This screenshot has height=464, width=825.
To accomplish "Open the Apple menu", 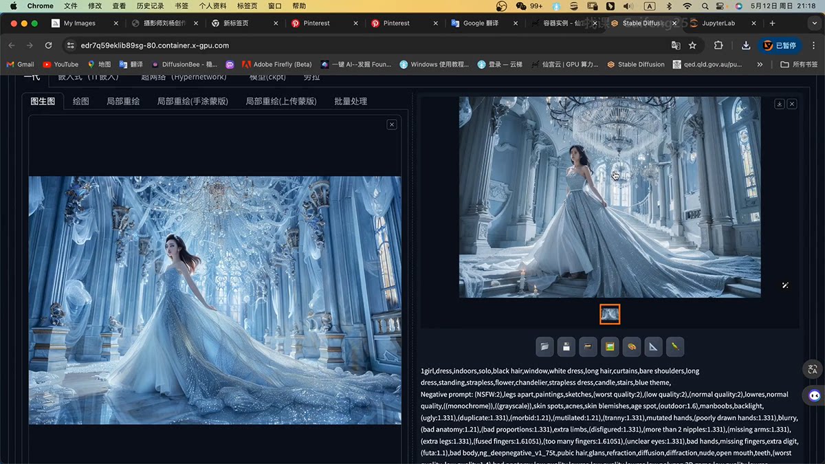I will pyautogui.click(x=13, y=5).
